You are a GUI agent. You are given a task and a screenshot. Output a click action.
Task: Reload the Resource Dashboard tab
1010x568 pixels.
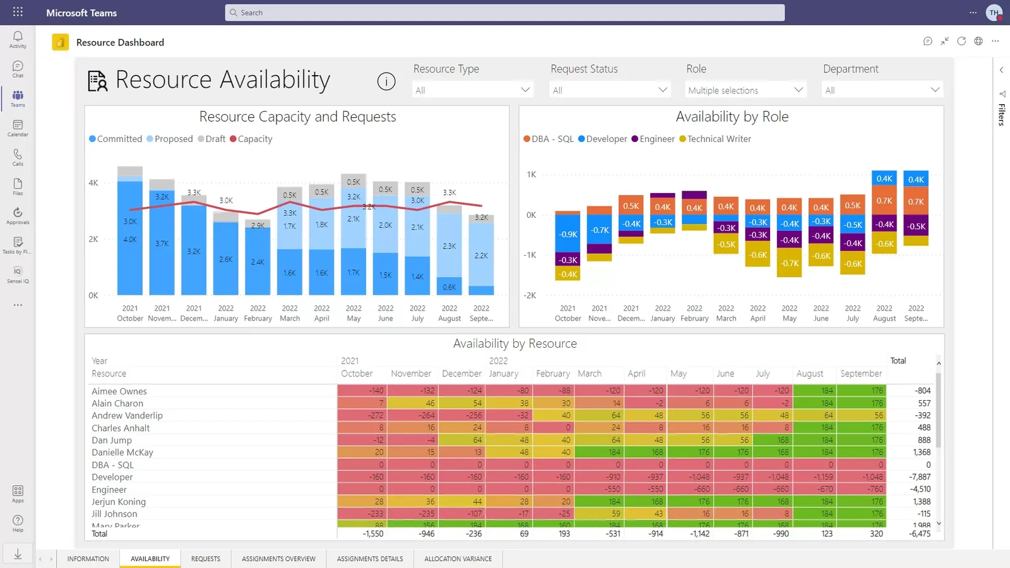961,41
